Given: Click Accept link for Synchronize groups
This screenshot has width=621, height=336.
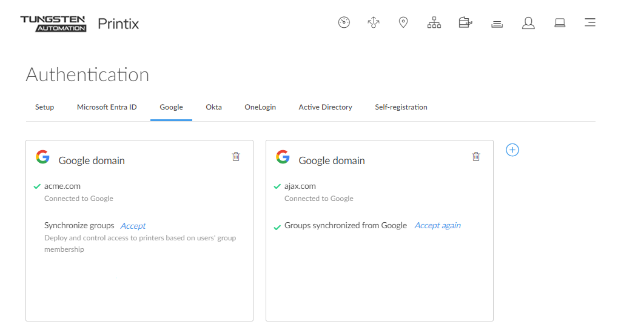Looking at the screenshot, I should coord(133,226).
